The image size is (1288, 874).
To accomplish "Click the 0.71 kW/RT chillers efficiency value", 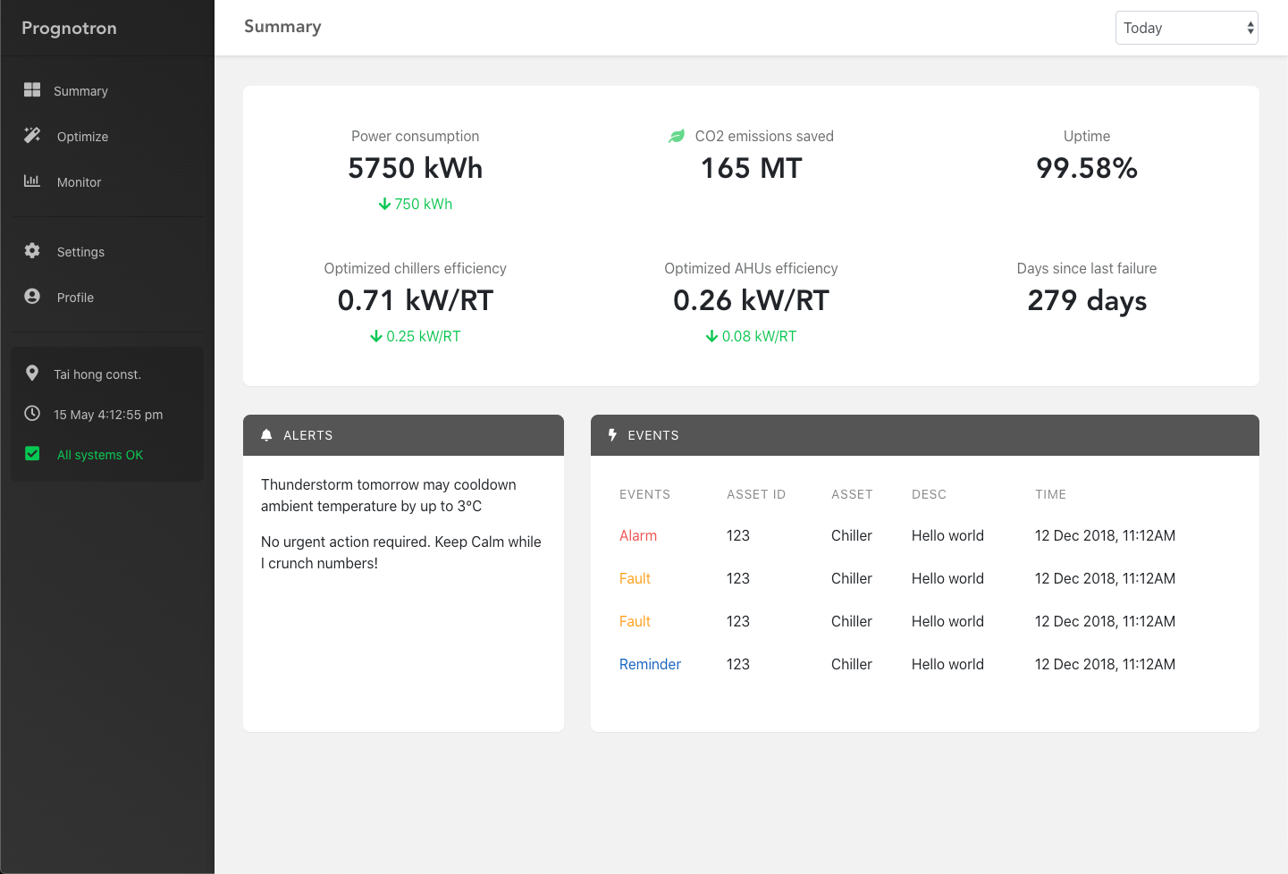I will (x=416, y=300).
